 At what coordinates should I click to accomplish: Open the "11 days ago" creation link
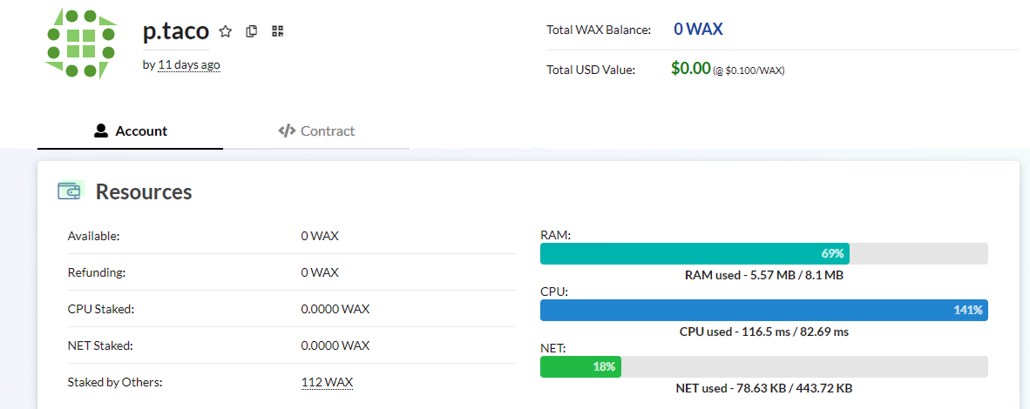tap(189, 65)
